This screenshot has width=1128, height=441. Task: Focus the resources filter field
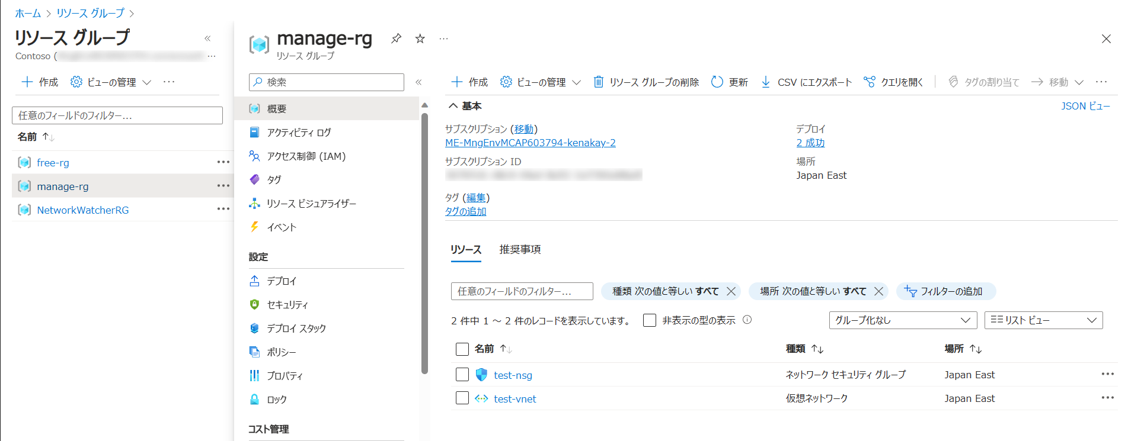tap(522, 291)
